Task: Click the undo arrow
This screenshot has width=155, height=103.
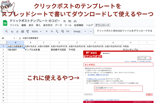Action: [12, 31]
